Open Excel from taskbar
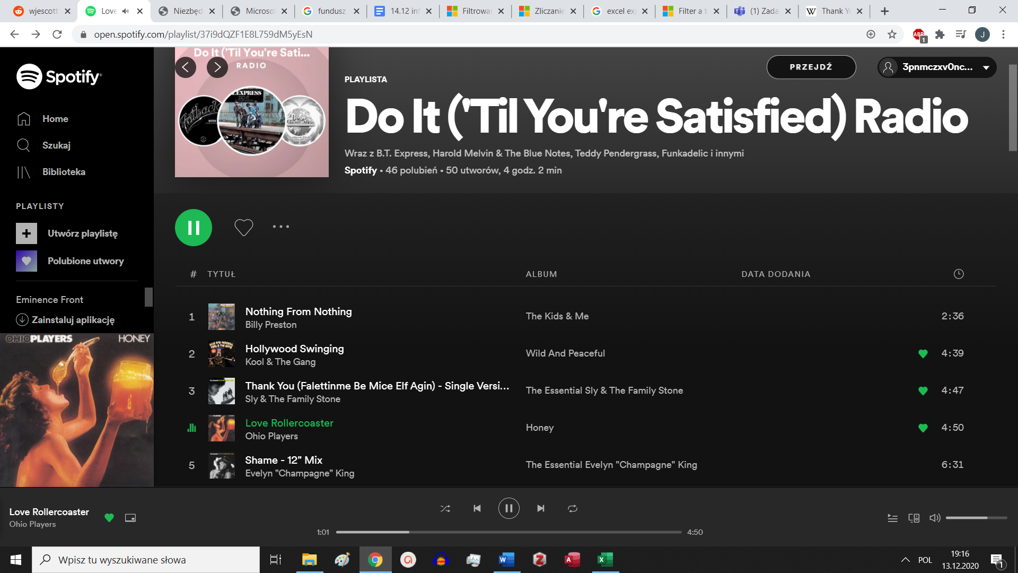1018x573 pixels. [605, 560]
